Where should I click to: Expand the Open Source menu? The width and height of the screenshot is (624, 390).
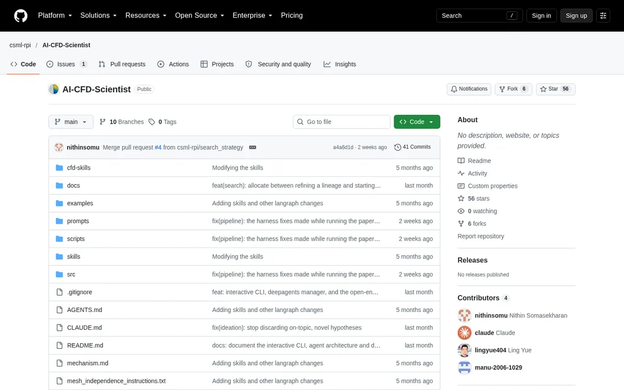(x=200, y=16)
